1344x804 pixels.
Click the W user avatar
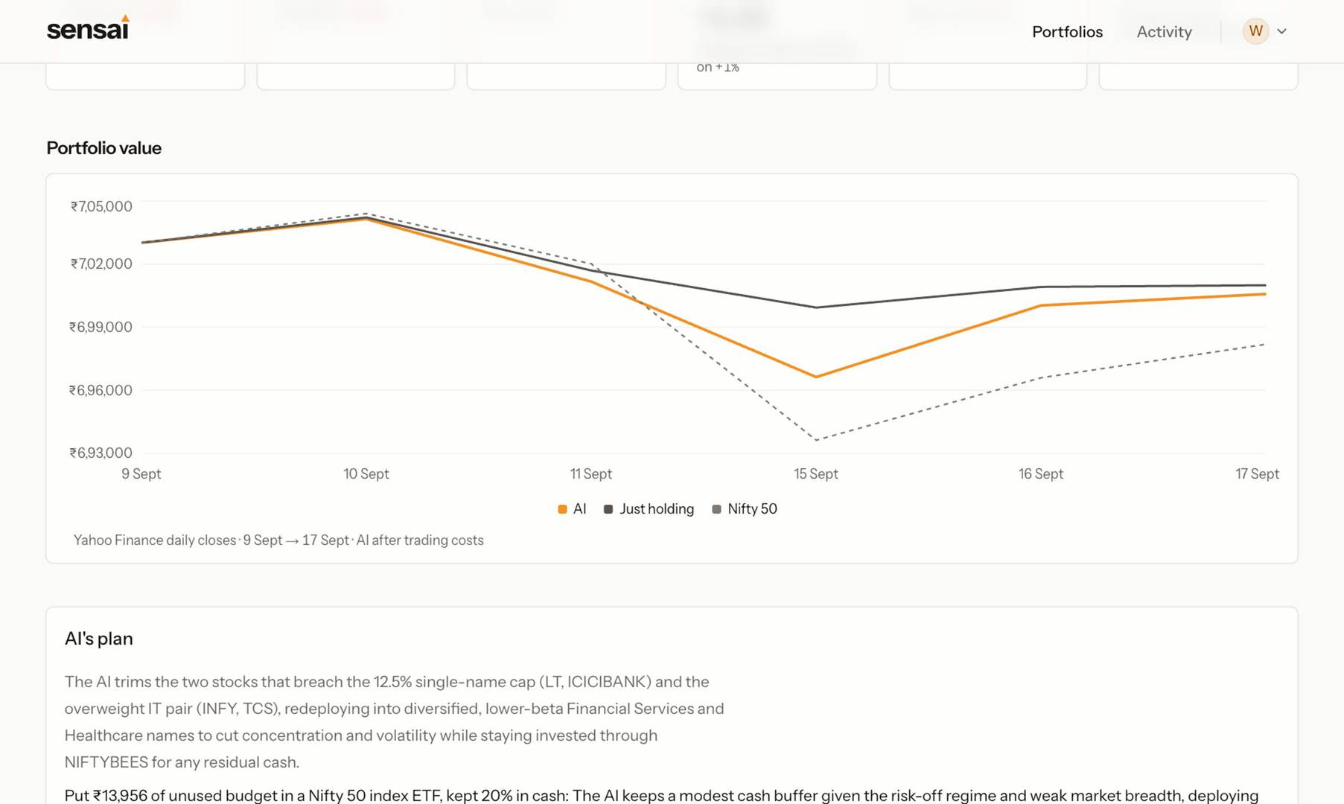point(1255,31)
